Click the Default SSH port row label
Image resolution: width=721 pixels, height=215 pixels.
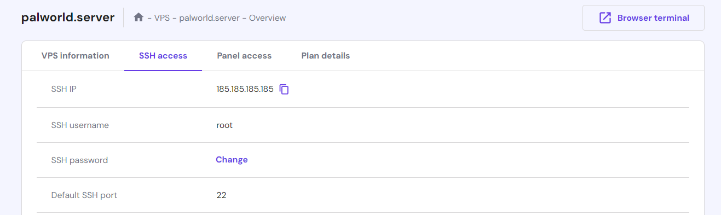coord(84,195)
